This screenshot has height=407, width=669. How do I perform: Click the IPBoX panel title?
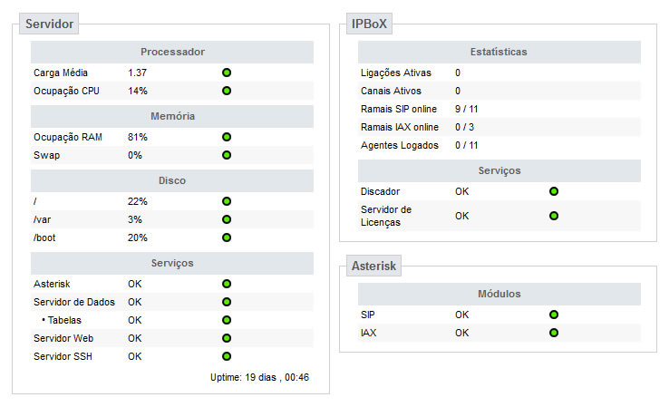pyautogui.click(x=369, y=24)
